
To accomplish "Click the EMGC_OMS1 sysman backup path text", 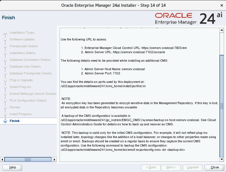I will (x=112, y=120).
